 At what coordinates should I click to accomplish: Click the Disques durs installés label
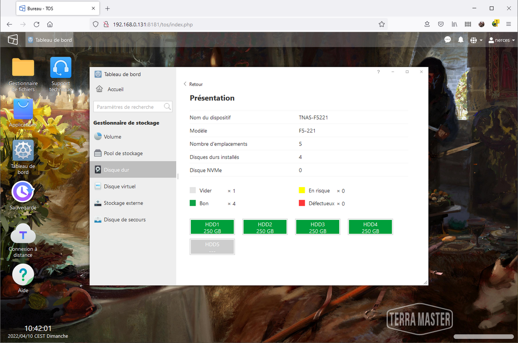(215, 157)
